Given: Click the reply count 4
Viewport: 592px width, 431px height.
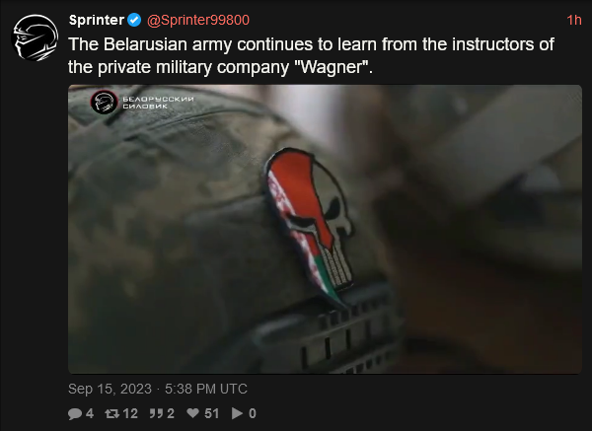Looking at the screenshot, I should pos(90,413).
